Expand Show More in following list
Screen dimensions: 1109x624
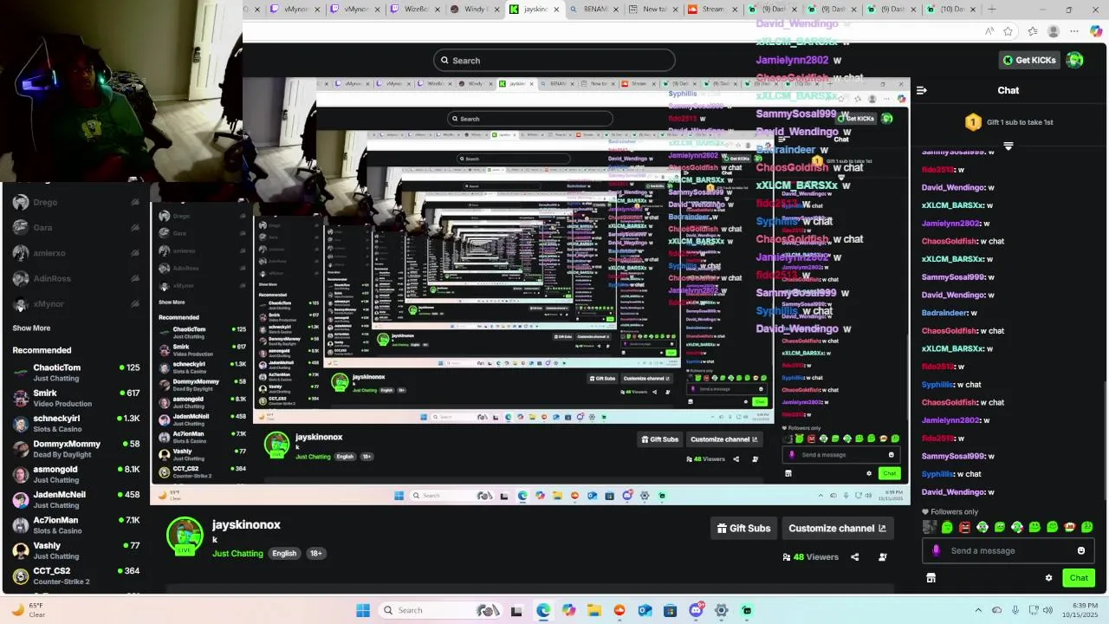31,328
